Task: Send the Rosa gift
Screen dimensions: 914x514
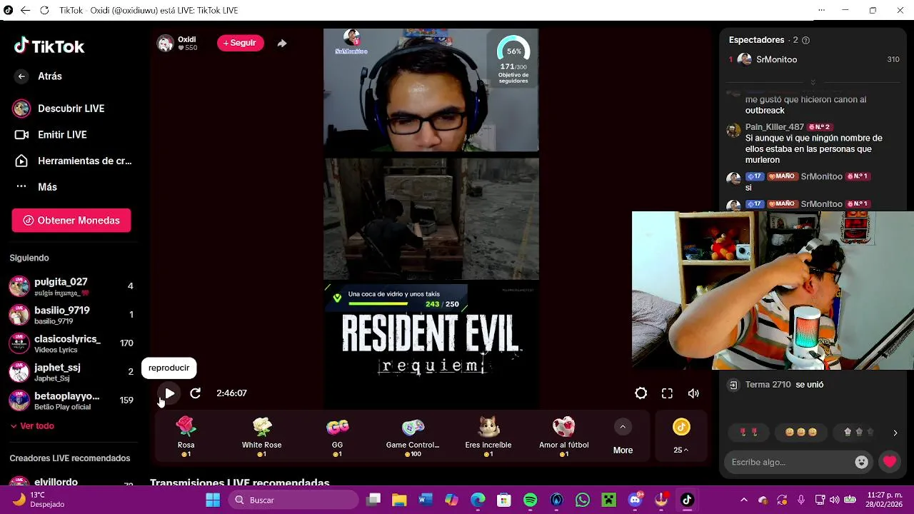Action: 186,436
